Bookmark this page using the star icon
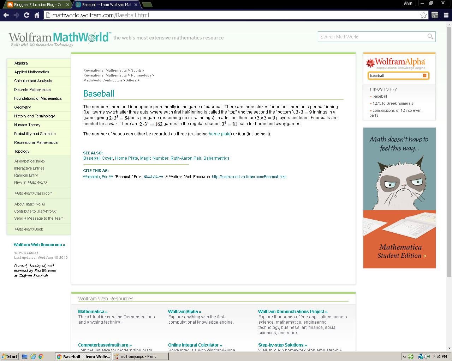 coord(423,15)
